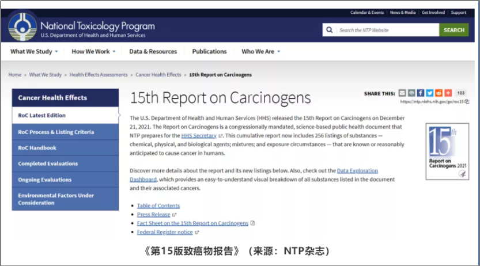Image resolution: width=480 pixels, height=266 pixels.
Task: Open the Table of Contents link
Action: (158, 206)
